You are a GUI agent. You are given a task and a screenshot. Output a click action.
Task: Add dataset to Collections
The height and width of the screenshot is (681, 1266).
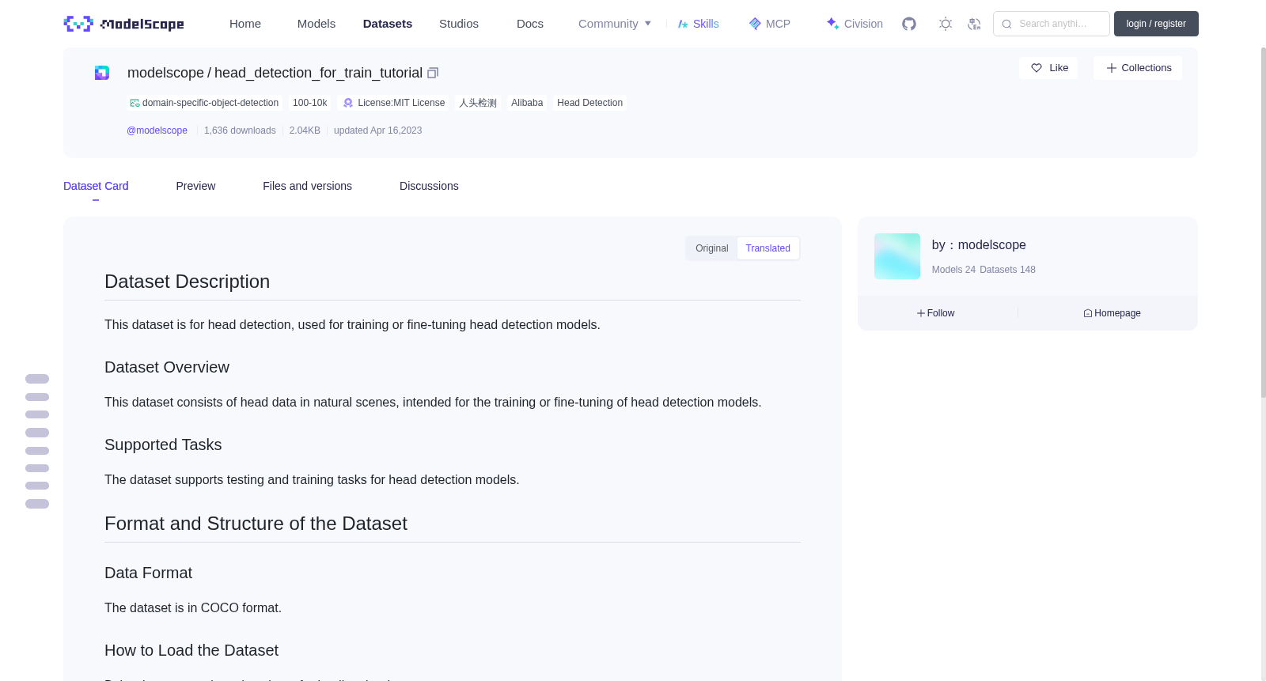point(1138,68)
